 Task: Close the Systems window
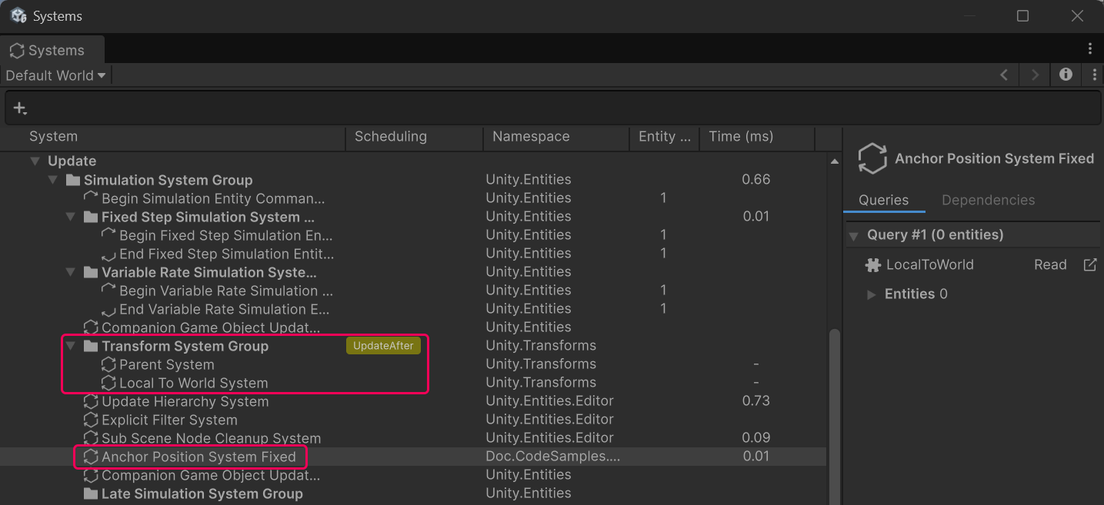(1077, 16)
